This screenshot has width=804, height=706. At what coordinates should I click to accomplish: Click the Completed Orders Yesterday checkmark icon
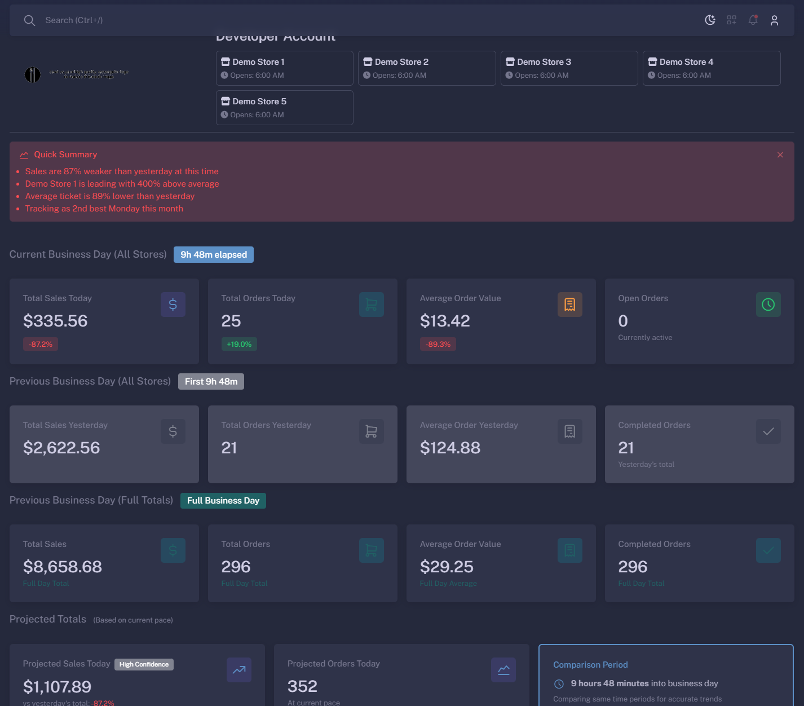[768, 431]
